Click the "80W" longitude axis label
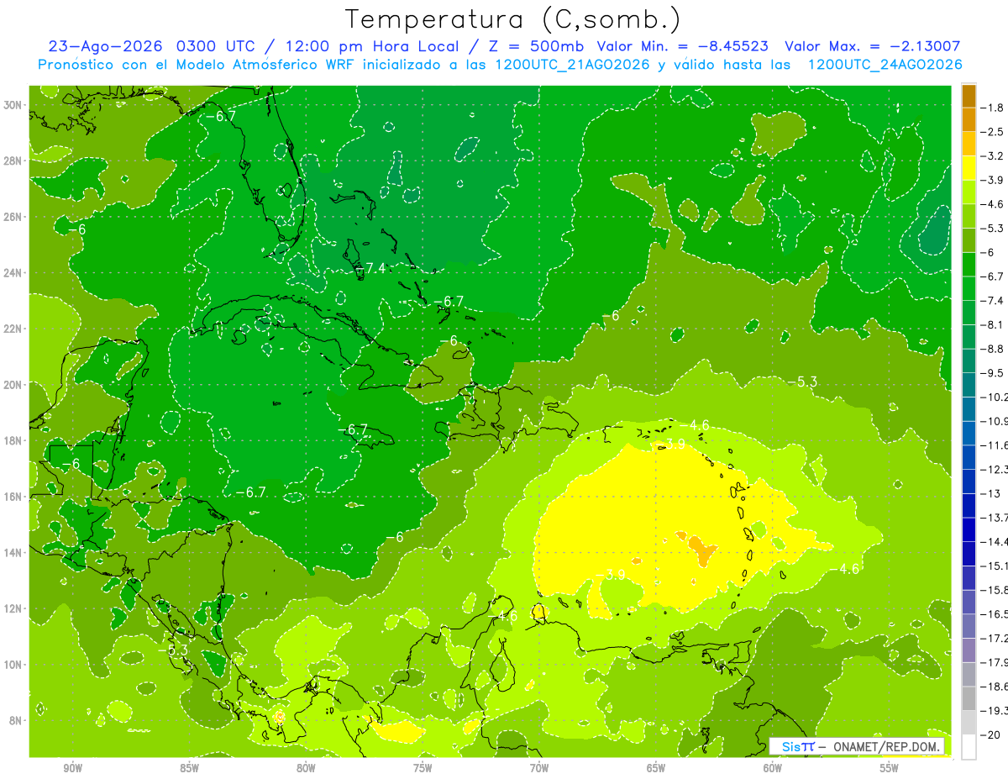Viewport: 1008px width, 779px height. (306, 768)
